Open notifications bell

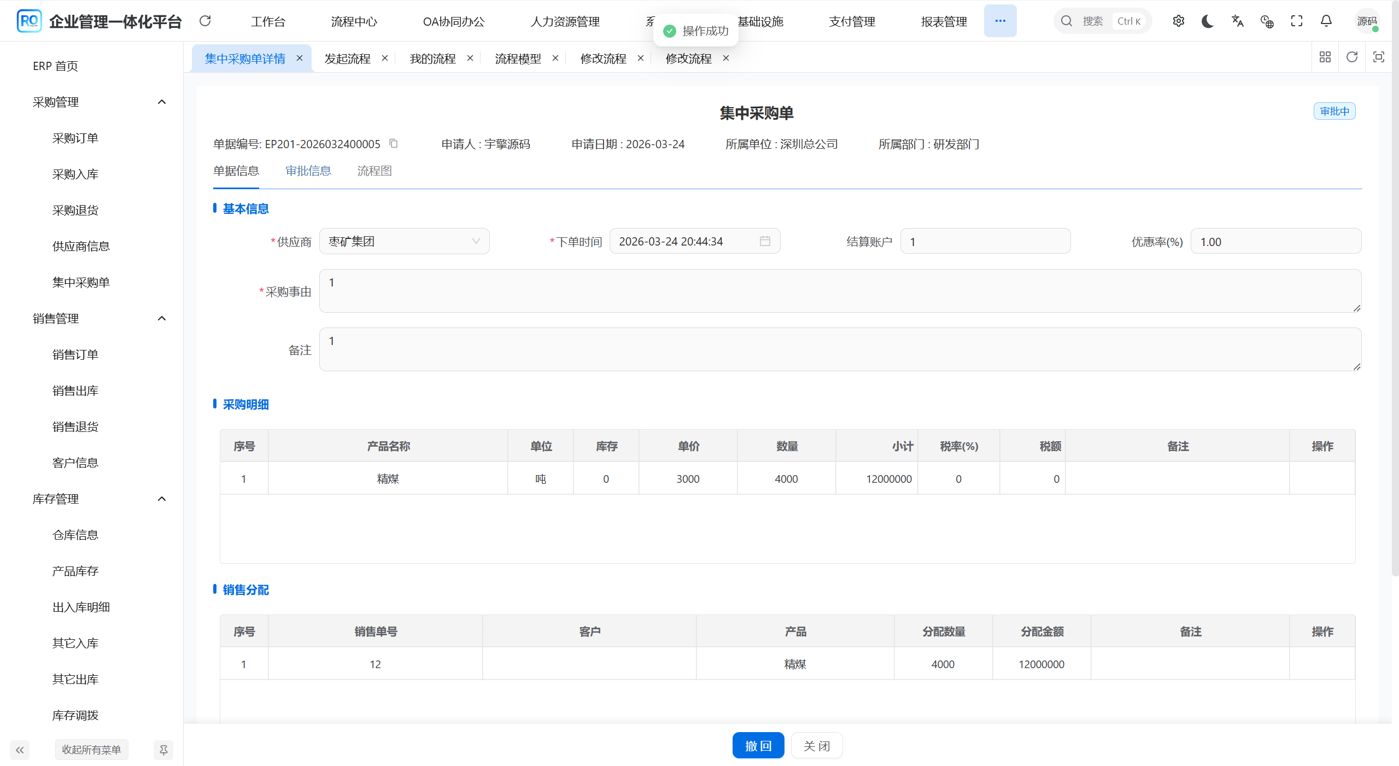[x=1326, y=21]
